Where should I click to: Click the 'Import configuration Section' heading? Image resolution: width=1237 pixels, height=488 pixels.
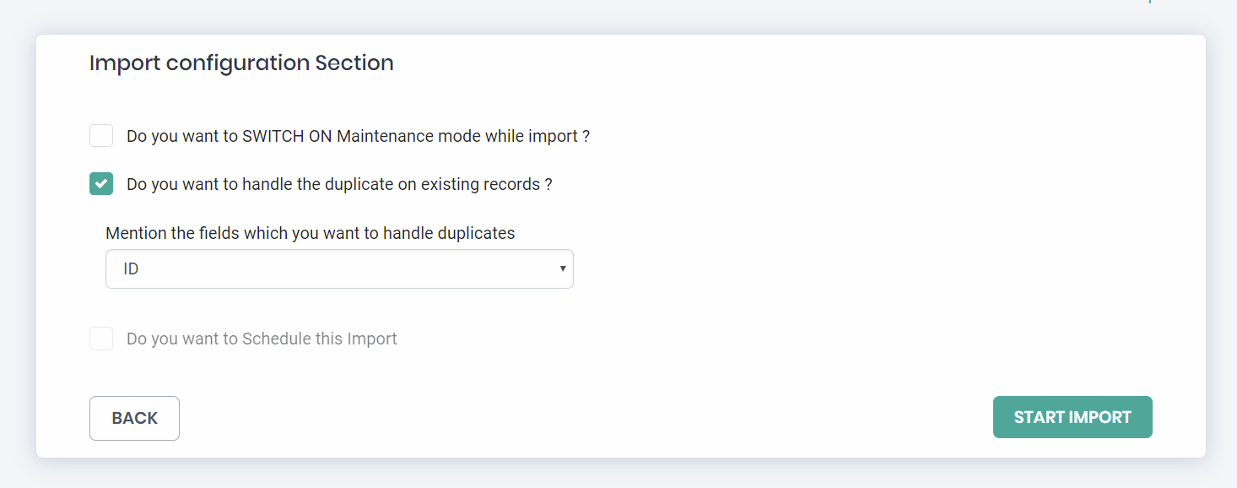click(x=241, y=63)
